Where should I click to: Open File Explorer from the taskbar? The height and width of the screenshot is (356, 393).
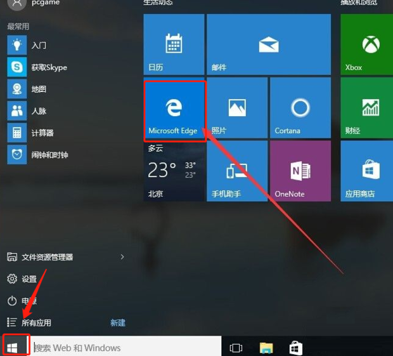266,348
